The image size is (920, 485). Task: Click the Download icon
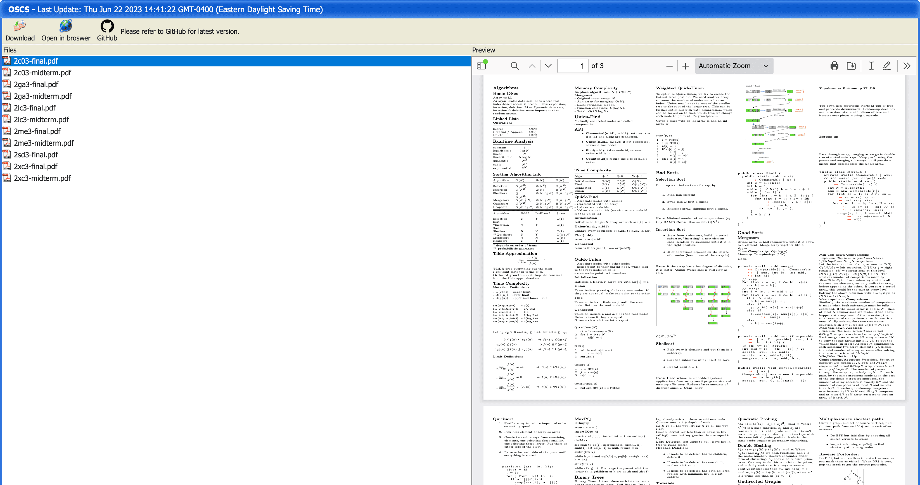20,26
